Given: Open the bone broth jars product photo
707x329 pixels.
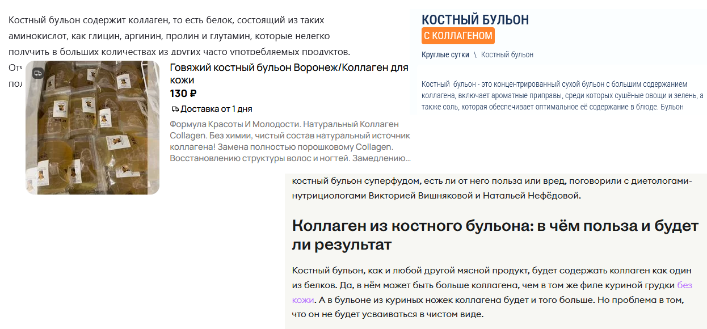Looking at the screenshot, I should (92, 128).
